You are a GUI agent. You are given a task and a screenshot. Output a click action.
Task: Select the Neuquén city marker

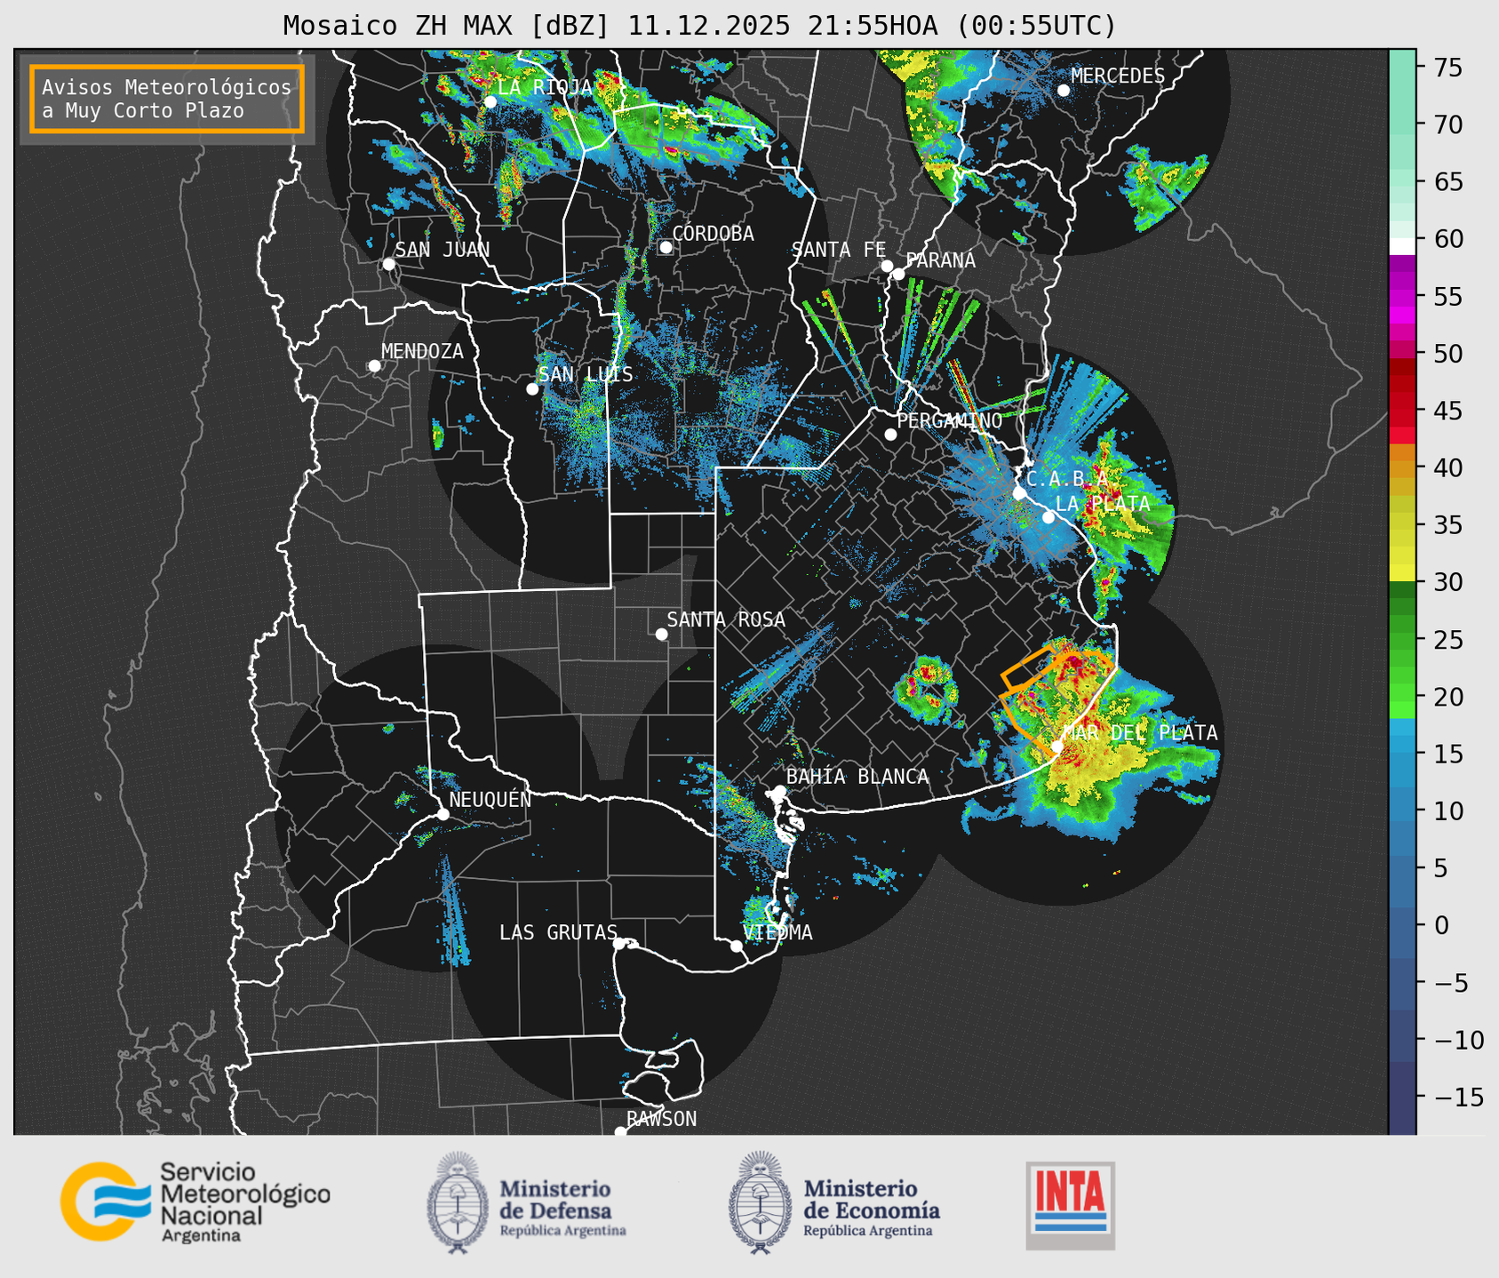443,814
